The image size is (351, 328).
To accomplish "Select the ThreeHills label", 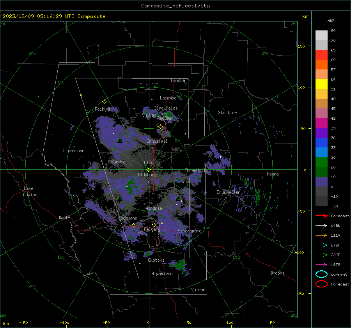I will (196, 170).
